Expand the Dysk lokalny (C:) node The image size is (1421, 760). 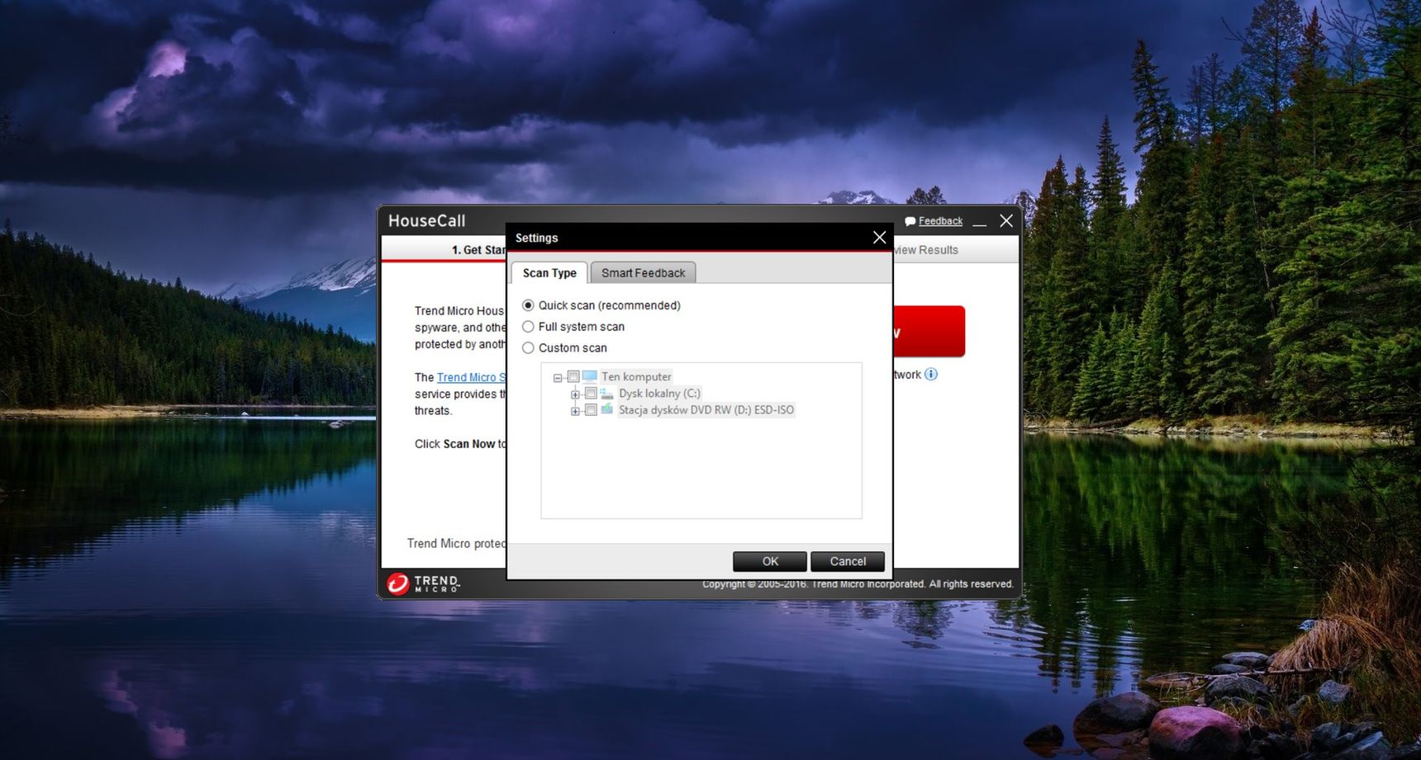[x=575, y=394]
